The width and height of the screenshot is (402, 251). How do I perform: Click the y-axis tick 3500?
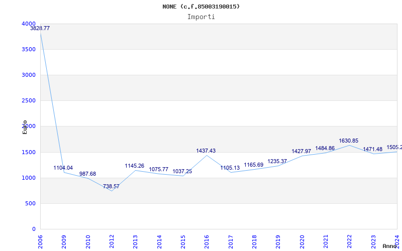click(29, 49)
